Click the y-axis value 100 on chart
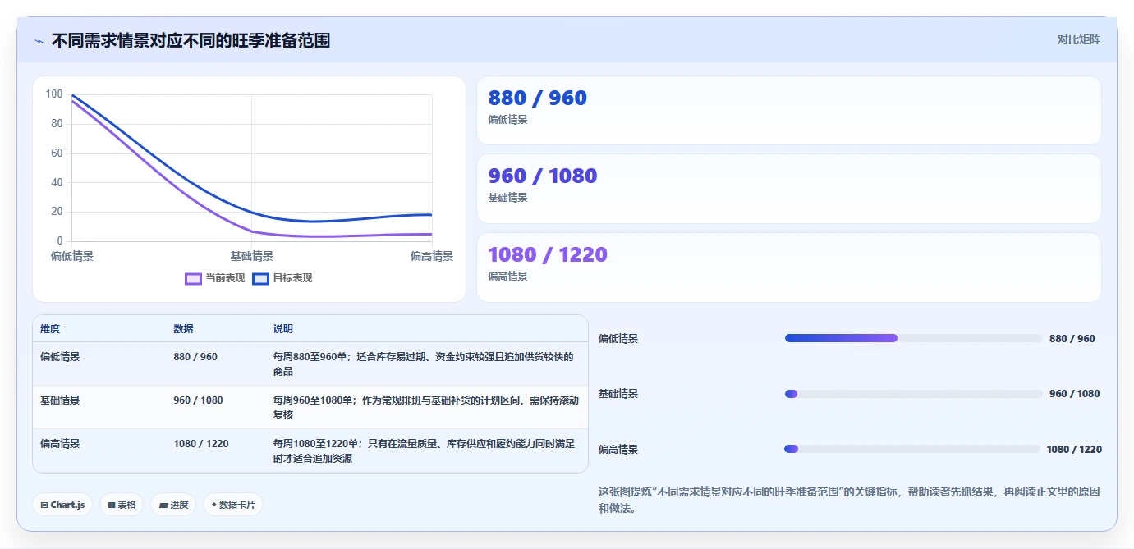Screen dimensions: 1134x549 54,94
